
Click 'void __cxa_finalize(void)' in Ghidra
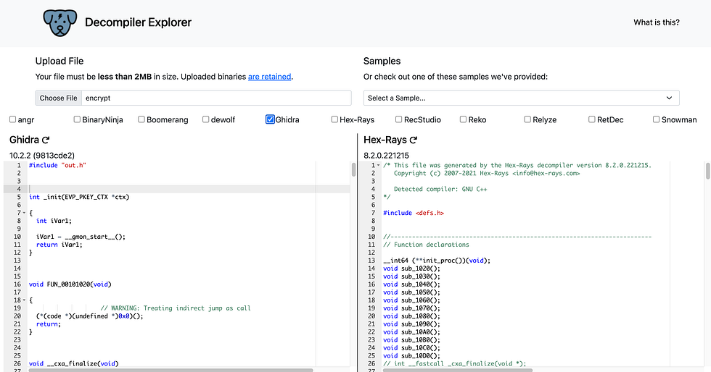[x=73, y=363]
